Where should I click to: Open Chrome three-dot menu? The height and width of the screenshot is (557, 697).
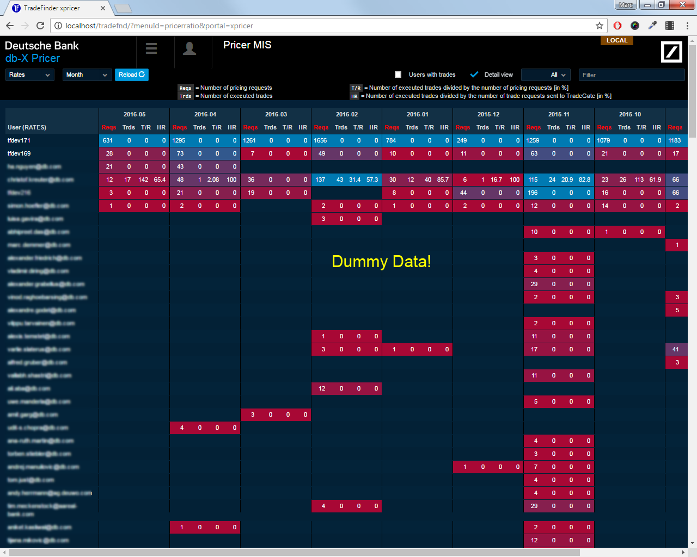point(687,26)
